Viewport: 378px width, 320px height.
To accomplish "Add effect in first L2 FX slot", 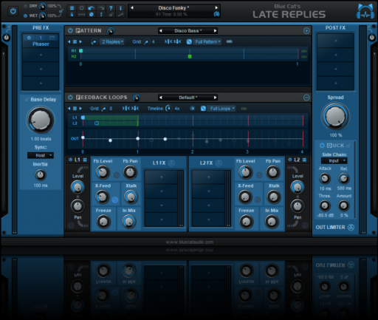I will pyautogui.click(x=209, y=177).
